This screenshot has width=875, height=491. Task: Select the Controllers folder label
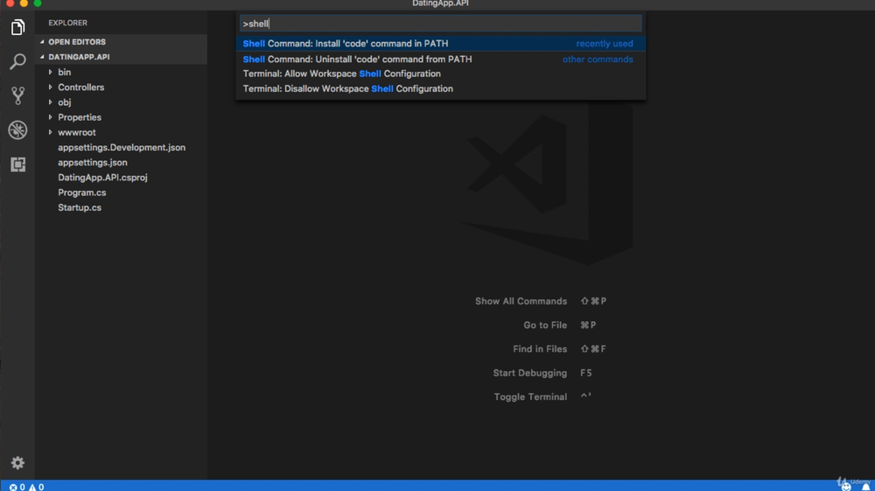point(80,87)
